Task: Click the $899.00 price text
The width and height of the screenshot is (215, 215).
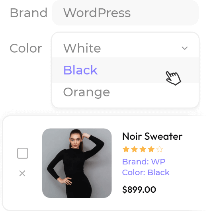Action: 139,190
